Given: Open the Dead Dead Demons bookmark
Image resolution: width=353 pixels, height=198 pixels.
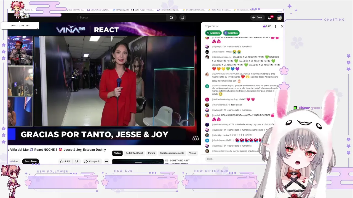Looking at the screenshot, I should (x=194, y=10).
